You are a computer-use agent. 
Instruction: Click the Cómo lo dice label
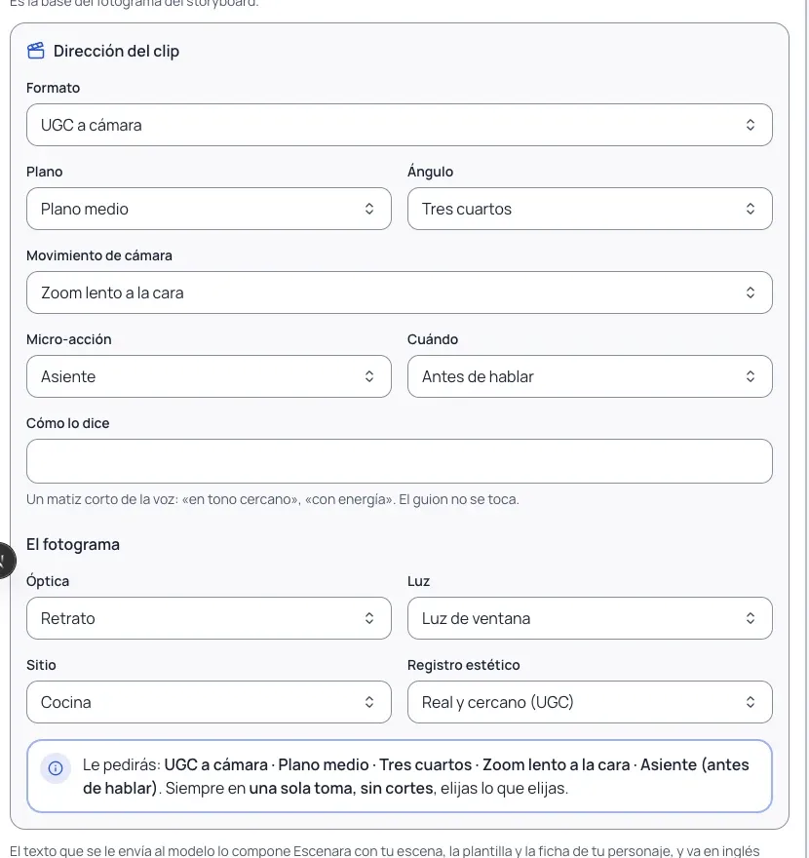(68, 423)
